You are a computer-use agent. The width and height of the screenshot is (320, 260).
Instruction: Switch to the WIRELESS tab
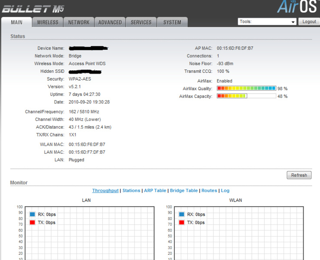click(x=48, y=22)
